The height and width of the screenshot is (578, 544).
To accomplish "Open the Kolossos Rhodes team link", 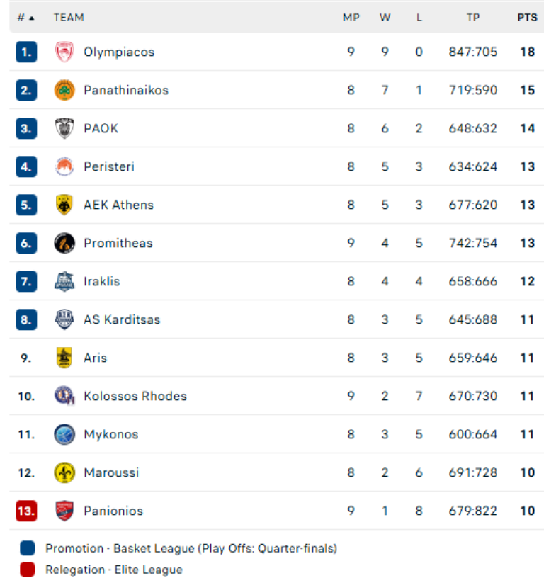I will tap(135, 396).
